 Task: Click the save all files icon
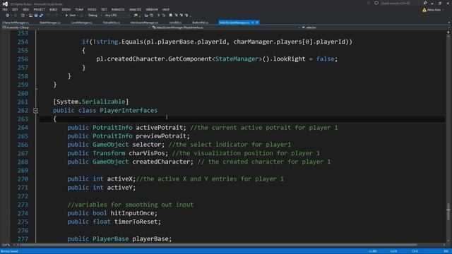coord(41,16)
